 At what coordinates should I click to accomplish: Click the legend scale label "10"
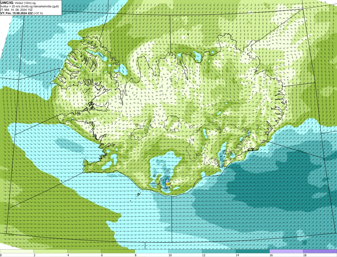click(x=170, y=255)
